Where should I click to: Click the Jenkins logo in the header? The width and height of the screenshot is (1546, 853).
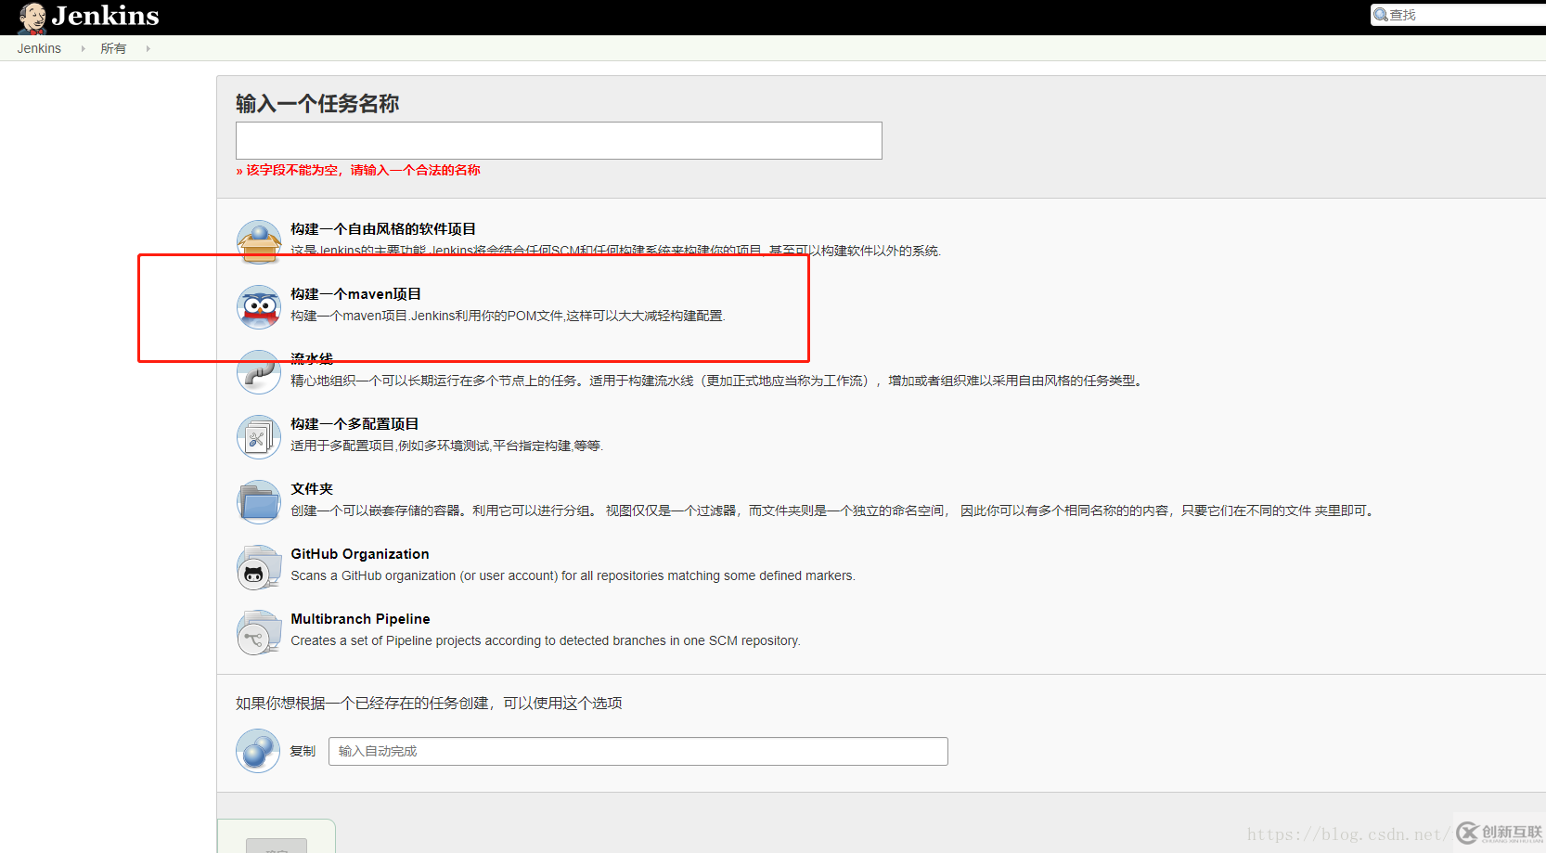[88, 16]
